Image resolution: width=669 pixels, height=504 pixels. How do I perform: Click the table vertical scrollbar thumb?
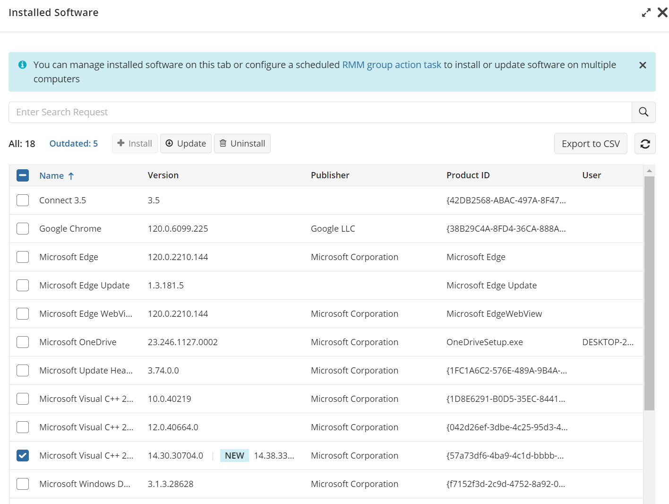[649, 293]
